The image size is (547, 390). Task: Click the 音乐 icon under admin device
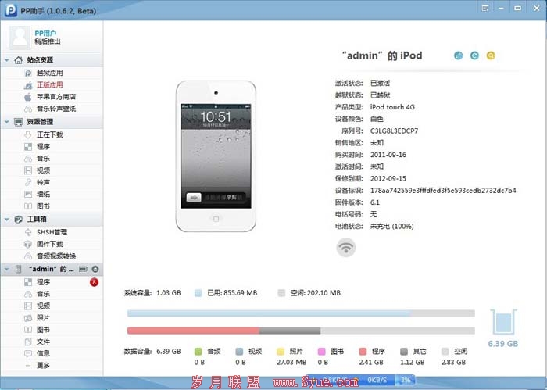28,294
